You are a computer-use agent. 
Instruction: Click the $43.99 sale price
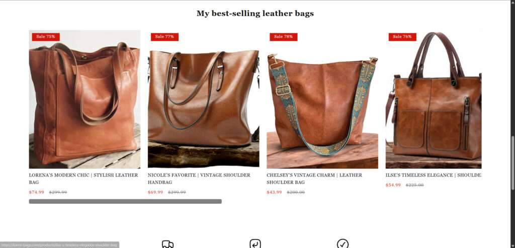point(274,192)
